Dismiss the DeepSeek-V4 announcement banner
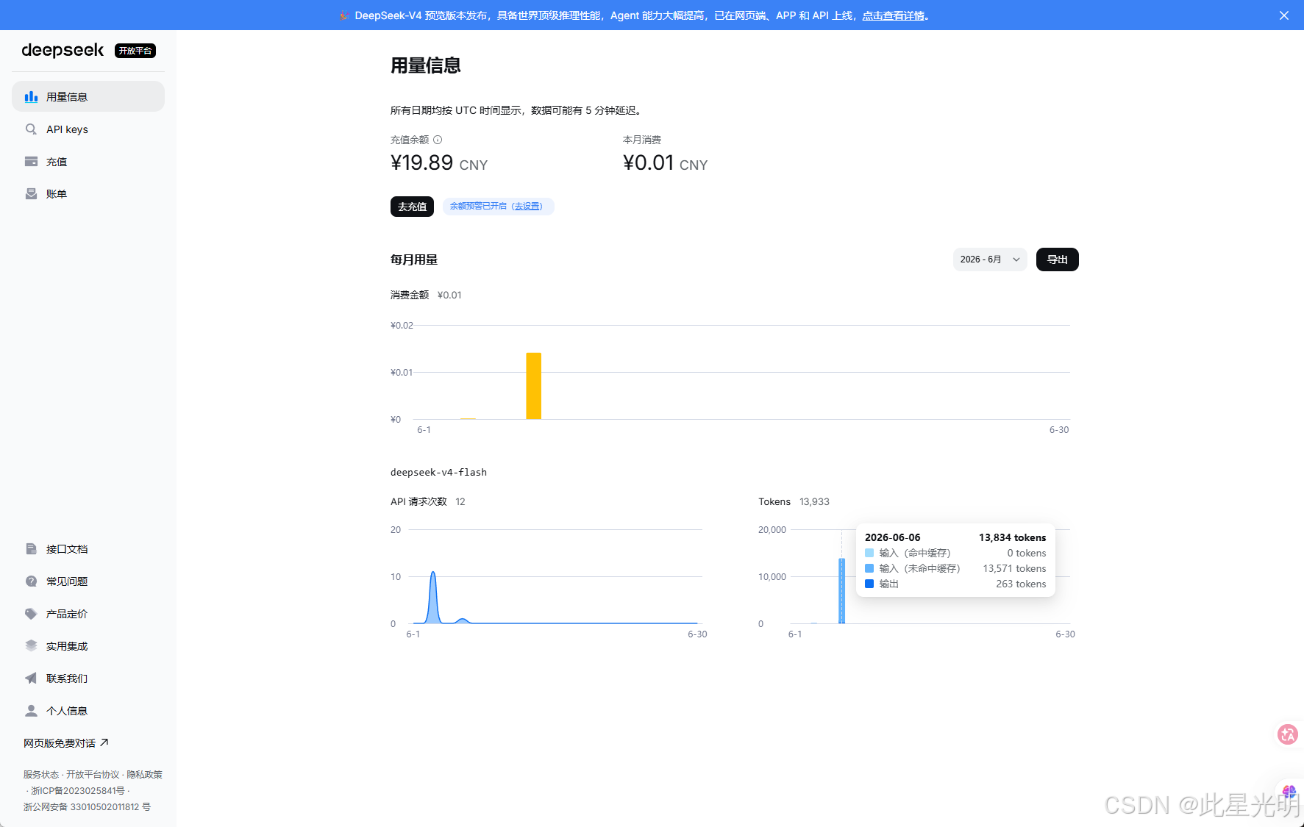Viewport: 1304px width, 827px height. click(x=1284, y=15)
